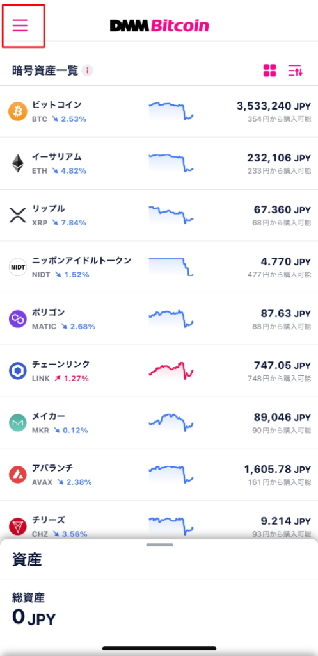Open the red Chainlink price chart
This screenshot has height=656, width=318.
point(171,371)
